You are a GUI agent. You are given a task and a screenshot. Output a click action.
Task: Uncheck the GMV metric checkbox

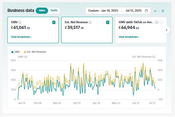tap(54, 22)
